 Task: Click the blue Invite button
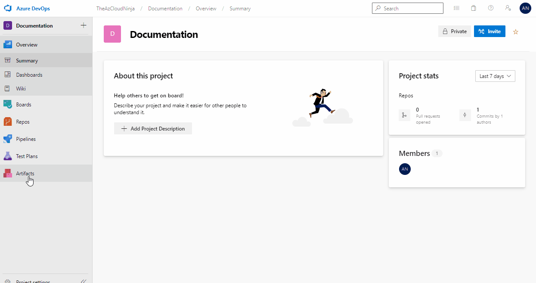coord(490,31)
